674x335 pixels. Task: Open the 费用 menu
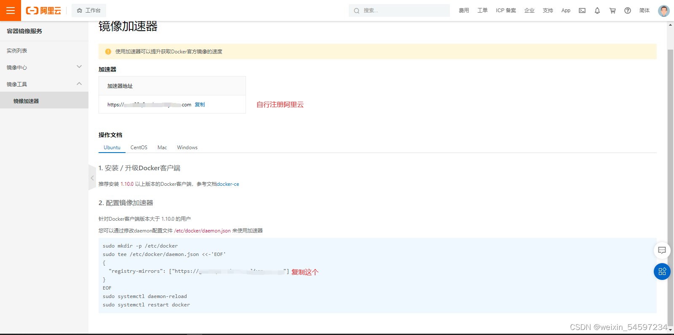point(464,11)
